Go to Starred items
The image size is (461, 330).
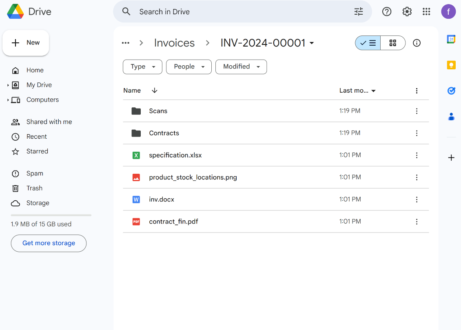(37, 151)
